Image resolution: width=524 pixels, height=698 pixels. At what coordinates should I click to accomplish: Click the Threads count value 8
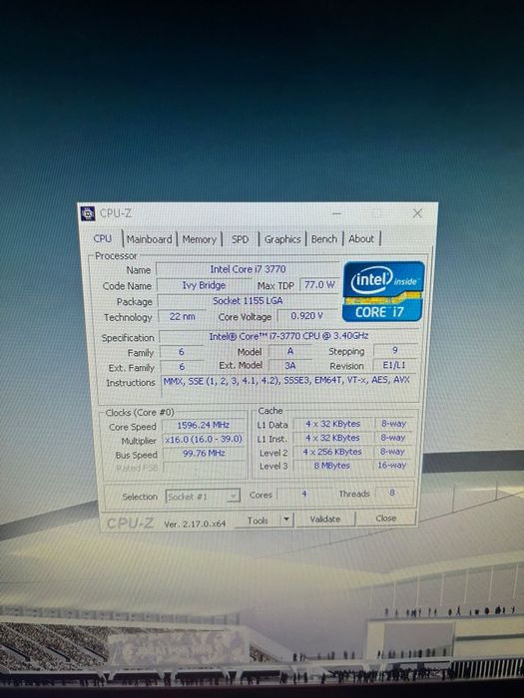tap(392, 493)
